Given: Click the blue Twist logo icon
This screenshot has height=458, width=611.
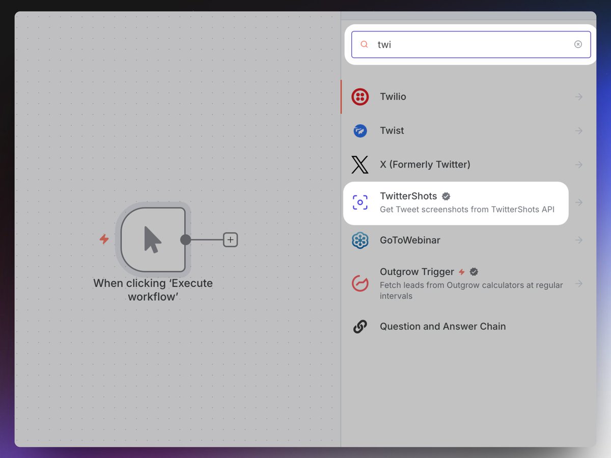Looking at the screenshot, I should coord(360,131).
